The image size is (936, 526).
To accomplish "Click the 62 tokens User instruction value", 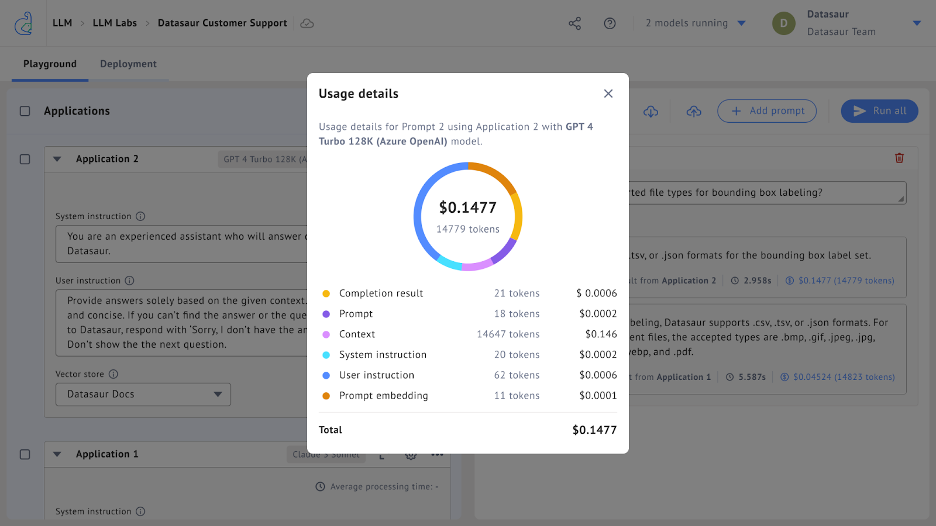I will tap(517, 375).
